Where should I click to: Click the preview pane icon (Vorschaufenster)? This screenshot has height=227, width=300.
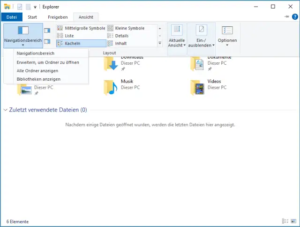pos(47,30)
